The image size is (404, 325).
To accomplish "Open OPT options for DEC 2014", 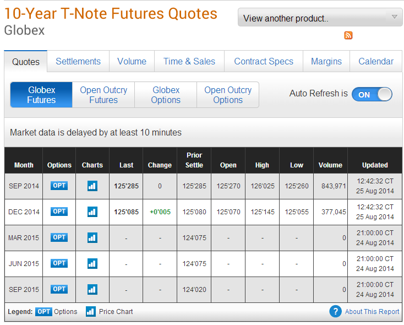I will coord(59,212).
